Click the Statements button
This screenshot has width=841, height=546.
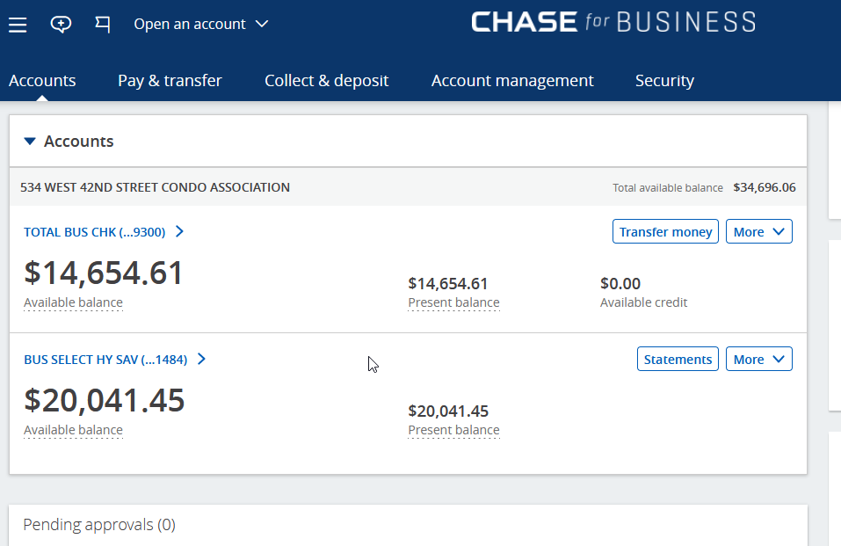click(678, 359)
